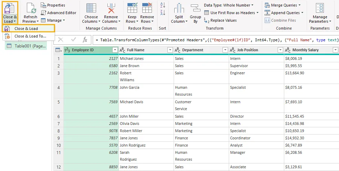Click the Employee ID data type icon (123)

coord(67,50)
